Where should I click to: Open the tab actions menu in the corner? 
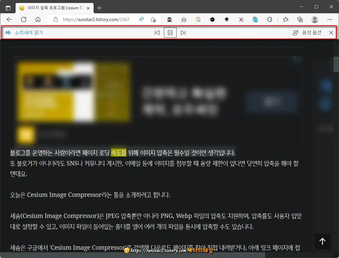(8, 8)
